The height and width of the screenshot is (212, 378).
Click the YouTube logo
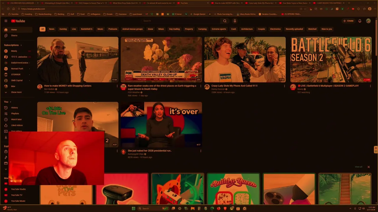[18, 21]
